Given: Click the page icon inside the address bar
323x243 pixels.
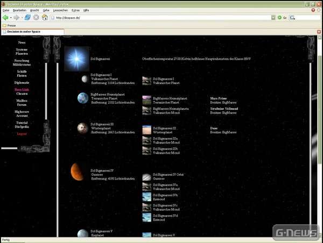Looking at the screenshot, I should 53,18.
